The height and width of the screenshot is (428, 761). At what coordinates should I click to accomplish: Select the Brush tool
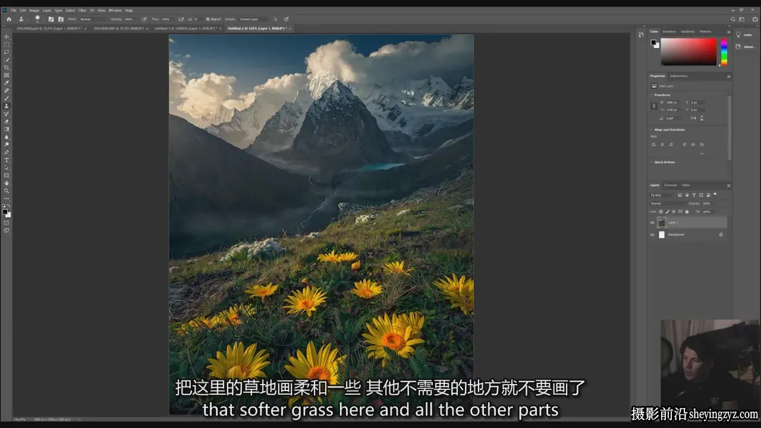7,98
